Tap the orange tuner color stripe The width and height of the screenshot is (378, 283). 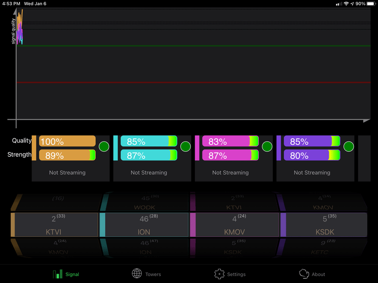[x=34, y=148]
